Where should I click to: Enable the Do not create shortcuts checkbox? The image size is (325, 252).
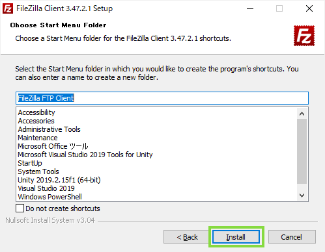click(x=20, y=208)
